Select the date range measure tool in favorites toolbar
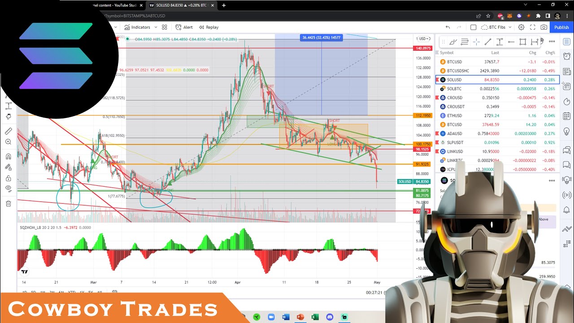Viewport: 574px width, 323px height. 534,42
